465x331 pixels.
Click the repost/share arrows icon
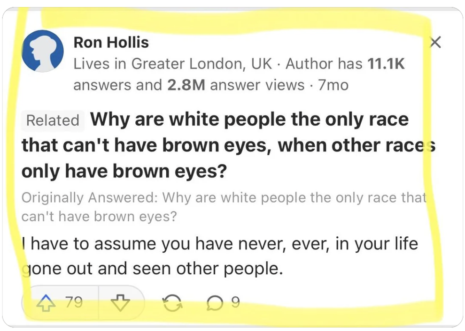point(173,303)
